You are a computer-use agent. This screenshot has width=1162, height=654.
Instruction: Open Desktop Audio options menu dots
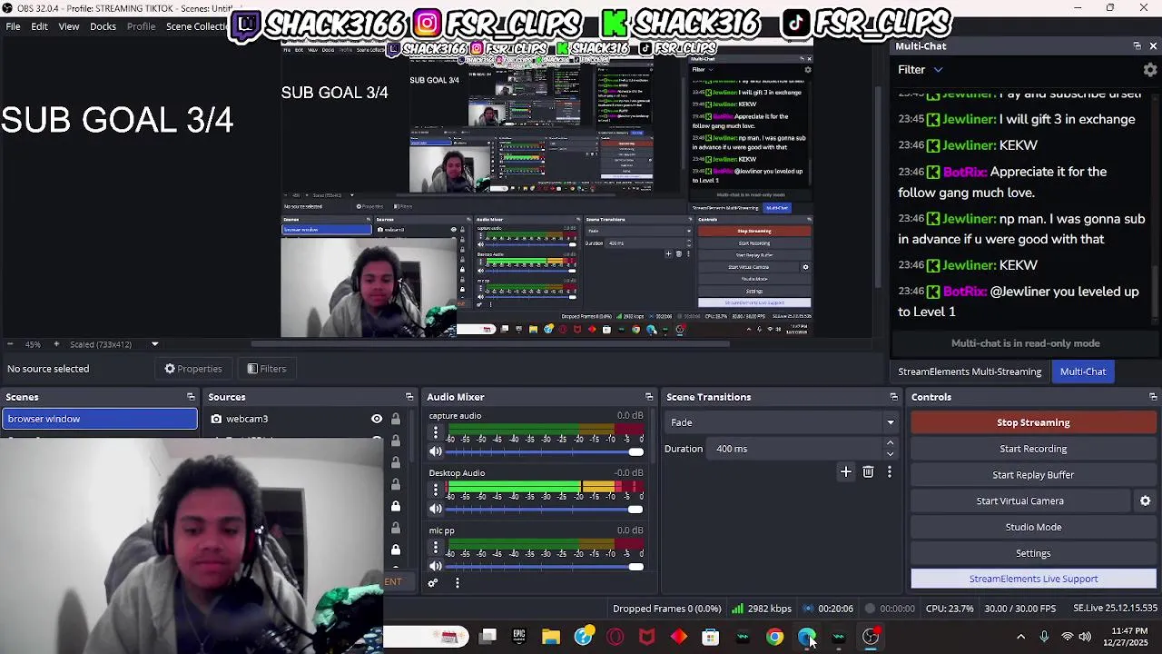pyautogui.click(x=435, y=490)
